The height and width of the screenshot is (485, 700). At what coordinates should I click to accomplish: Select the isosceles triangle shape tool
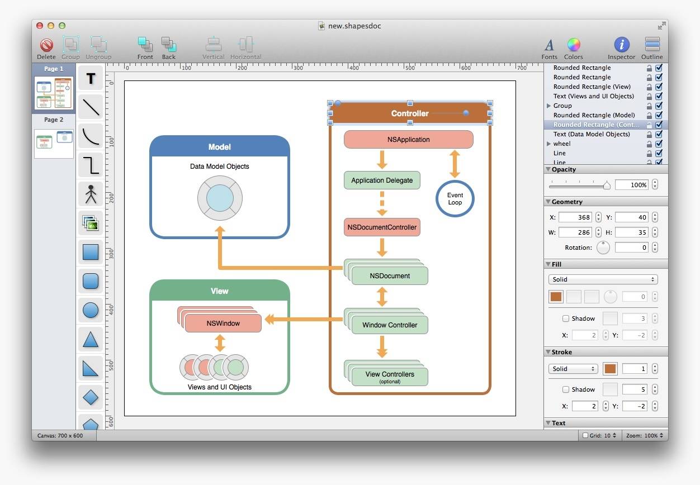tap(91, 339)
